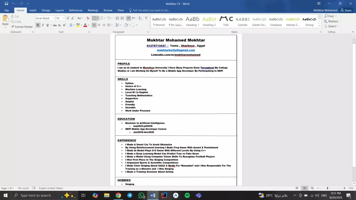Open the font size dropdown
This screenshot has width=356, height=200.
click(x=64, y=18)
